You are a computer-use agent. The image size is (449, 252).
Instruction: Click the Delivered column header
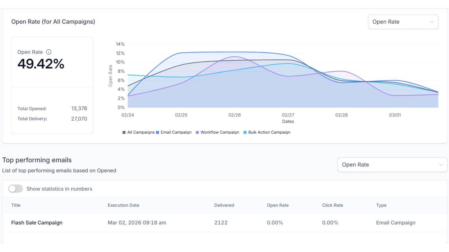point(224,205)
